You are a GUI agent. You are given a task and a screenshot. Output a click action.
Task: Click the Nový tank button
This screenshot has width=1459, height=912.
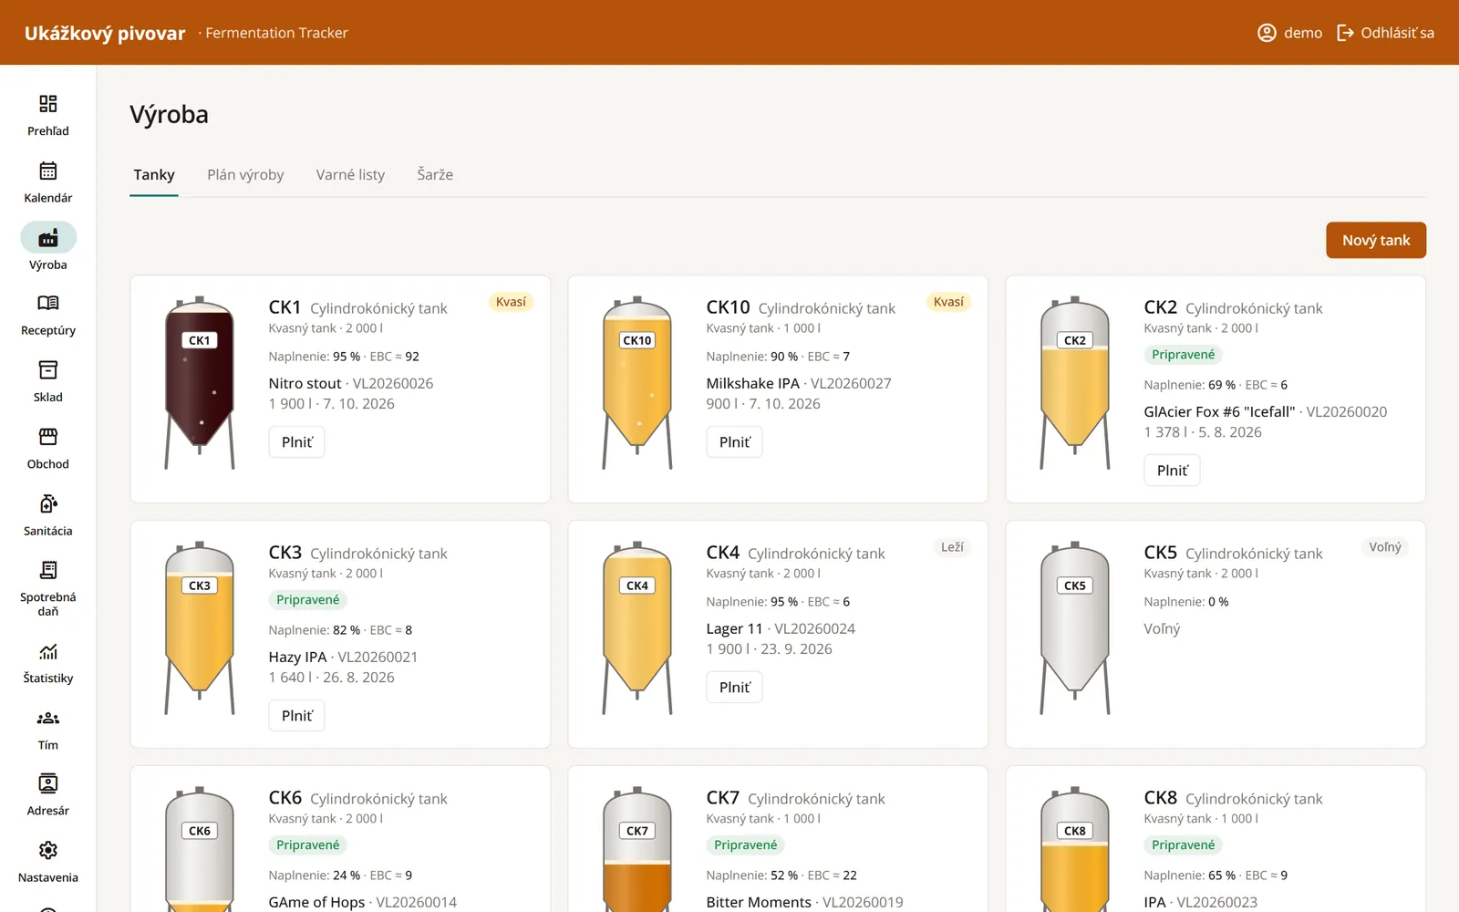pyautogui.click(x=1376, y=240)
